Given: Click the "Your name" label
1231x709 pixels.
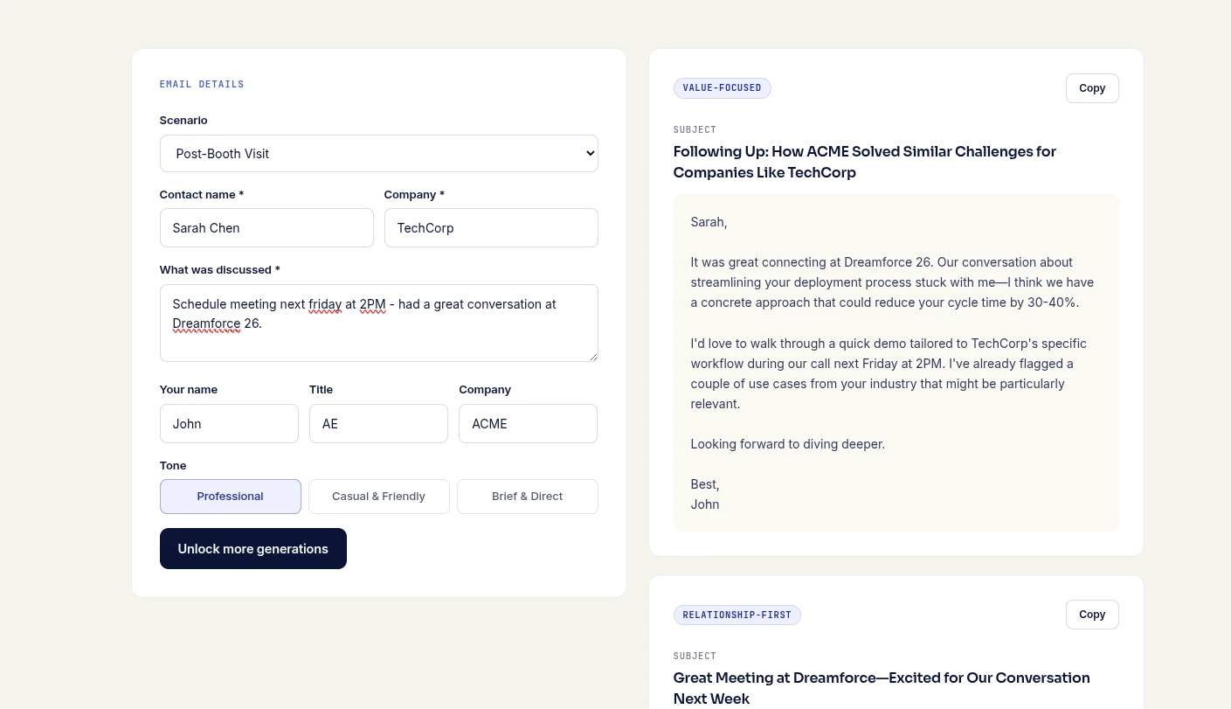Looking at the screenshot, I should pos(189,390).
